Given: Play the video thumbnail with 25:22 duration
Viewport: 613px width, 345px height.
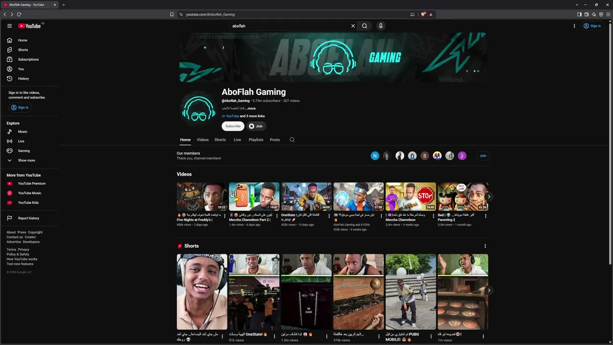Looking at the screenshot, I should tap(202, 196).
